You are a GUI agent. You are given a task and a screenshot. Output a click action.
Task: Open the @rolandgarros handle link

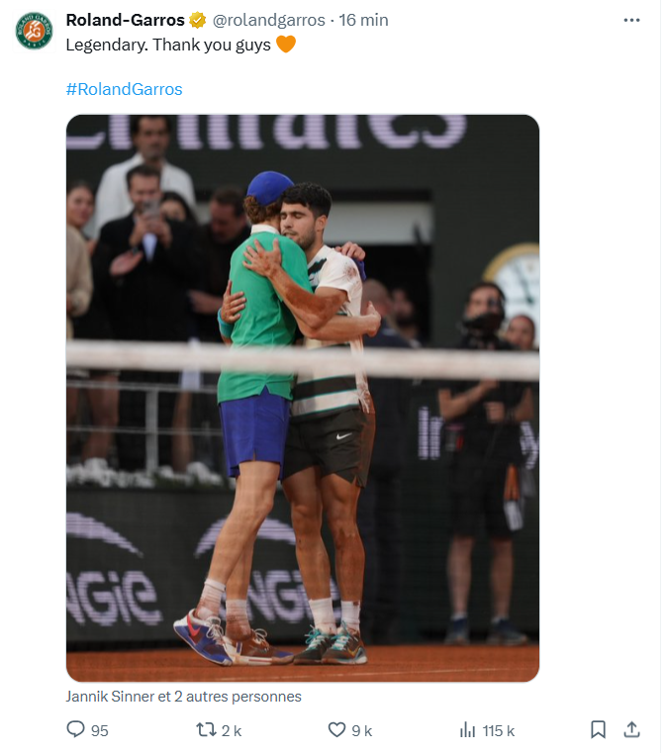pyautogui.click(x=268, y=20)
